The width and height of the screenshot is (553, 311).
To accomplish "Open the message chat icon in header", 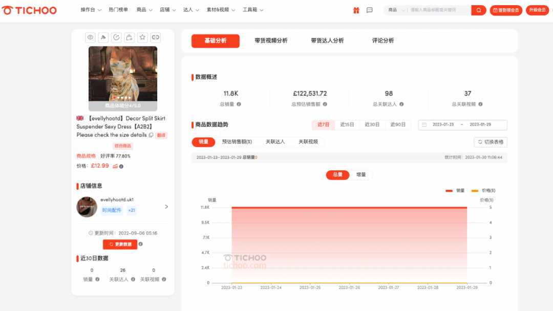I will click(x=370, y=10).
